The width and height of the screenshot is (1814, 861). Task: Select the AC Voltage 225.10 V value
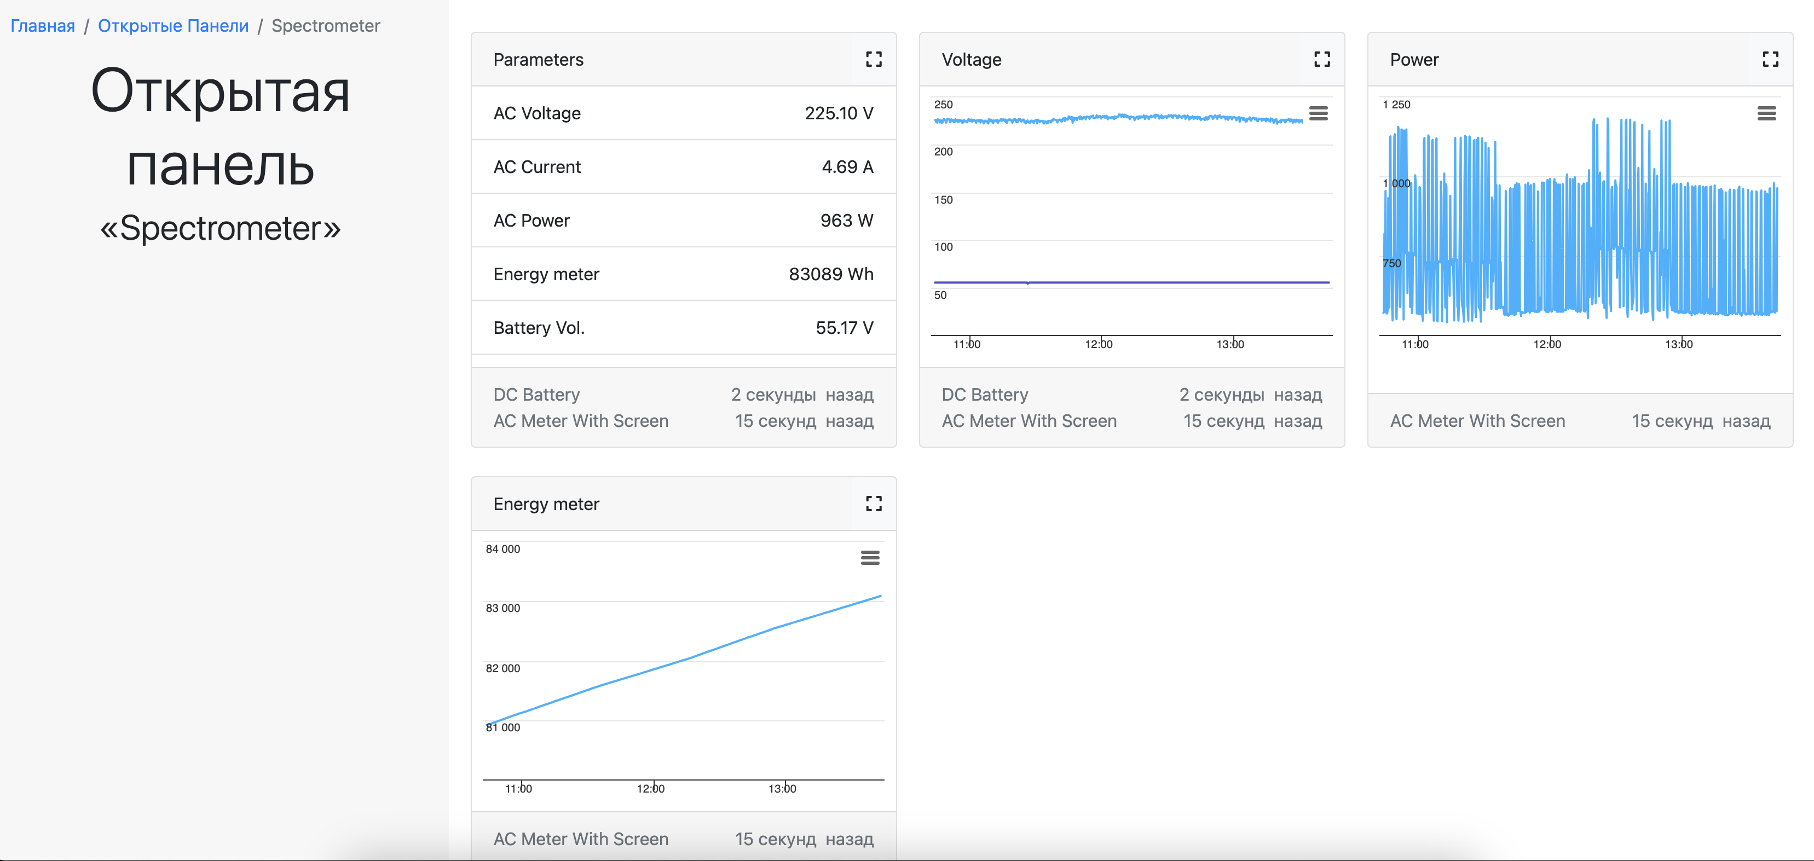(839, 113)
